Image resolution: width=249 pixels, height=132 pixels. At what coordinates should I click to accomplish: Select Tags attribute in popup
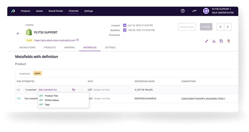pyautogui.click(x=47, y=104)
